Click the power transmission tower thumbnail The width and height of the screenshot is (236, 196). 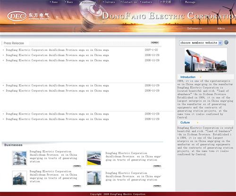(x=19, y=158)
